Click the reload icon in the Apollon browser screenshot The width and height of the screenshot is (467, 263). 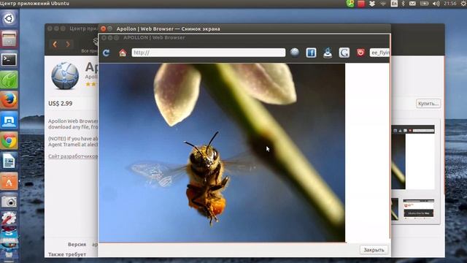pyautogui.click(x=106, y=53)
